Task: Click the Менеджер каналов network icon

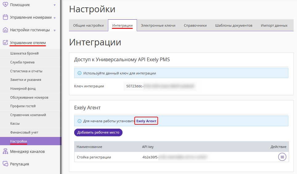Action: [5, 151]
